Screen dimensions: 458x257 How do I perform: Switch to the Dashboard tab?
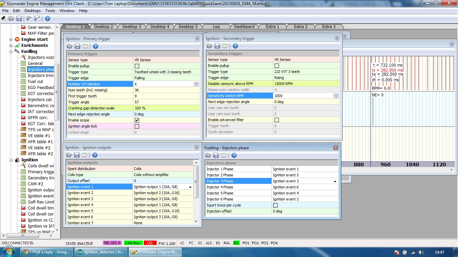click(x=244, y=27)
